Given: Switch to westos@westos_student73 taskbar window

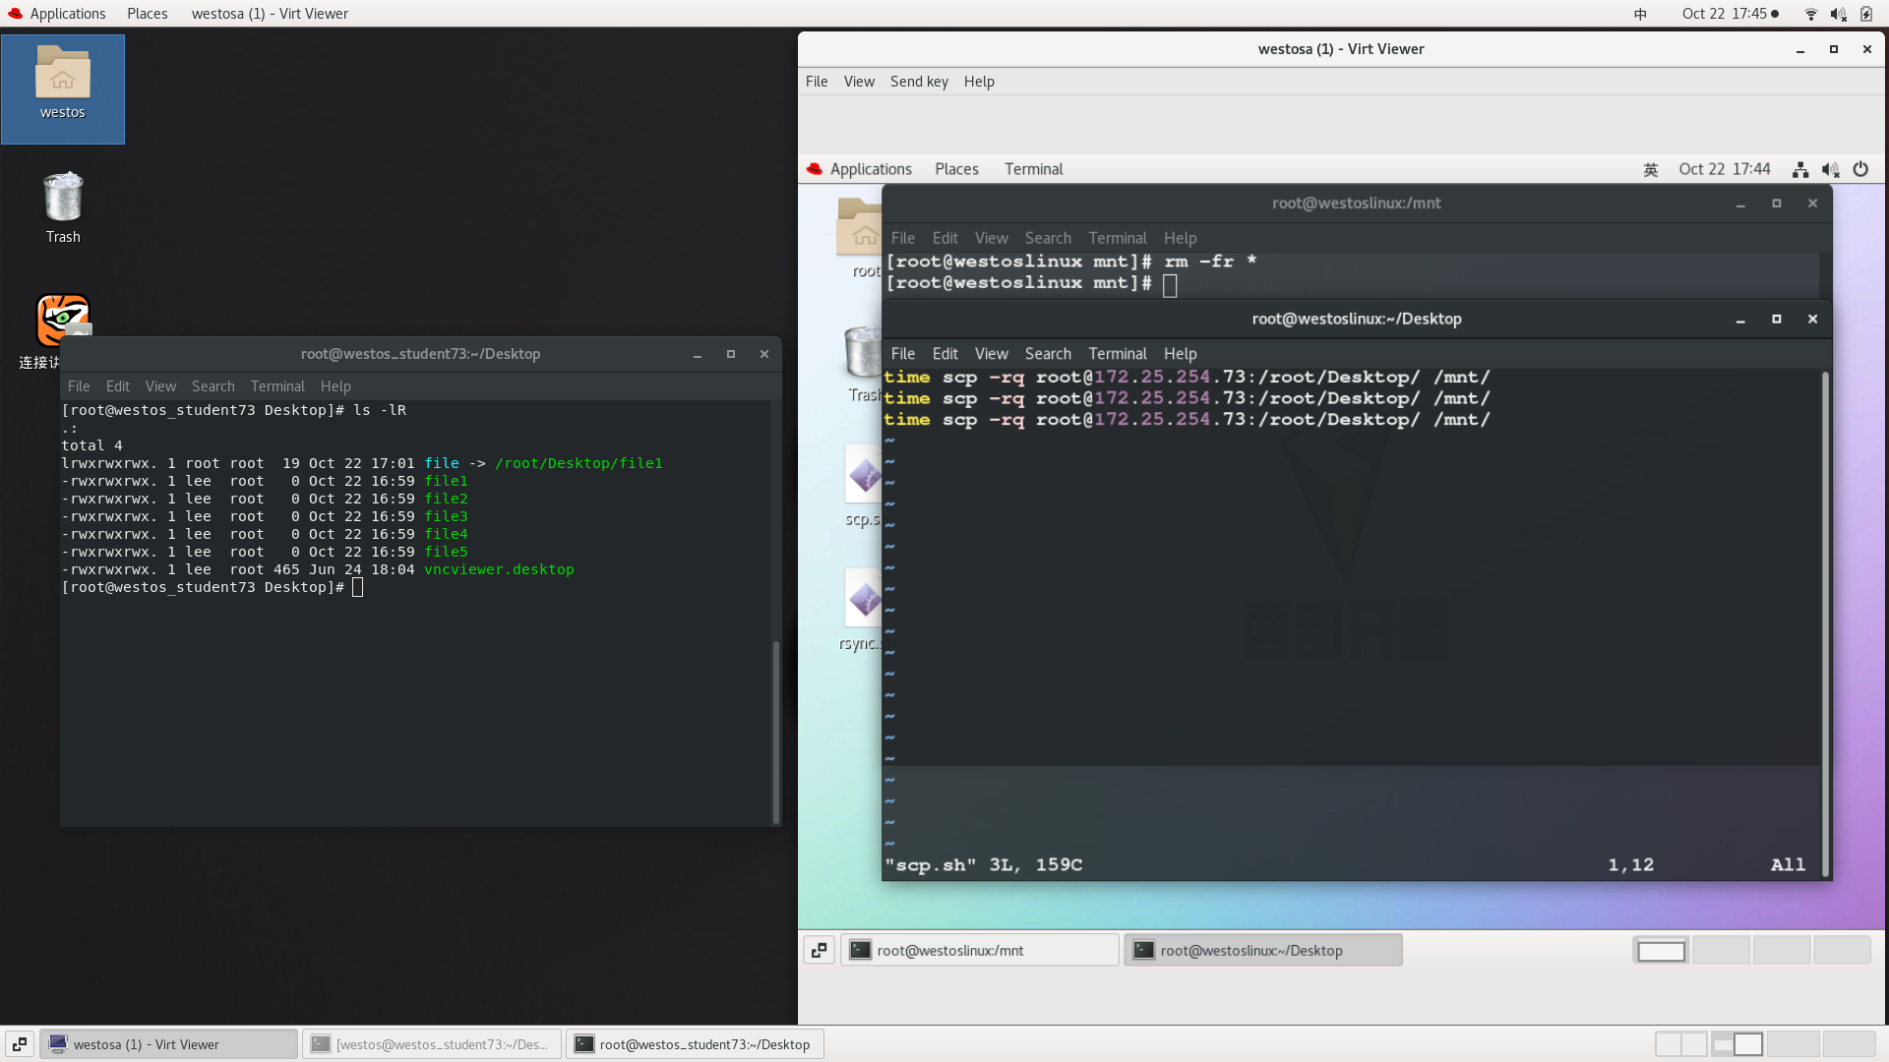Looking at the screenshot, I should point(432,1044).
